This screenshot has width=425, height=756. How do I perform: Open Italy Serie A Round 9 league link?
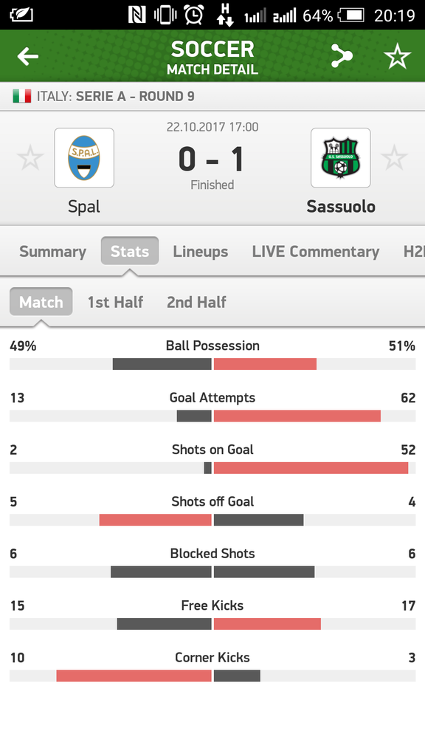pos(116,96)
